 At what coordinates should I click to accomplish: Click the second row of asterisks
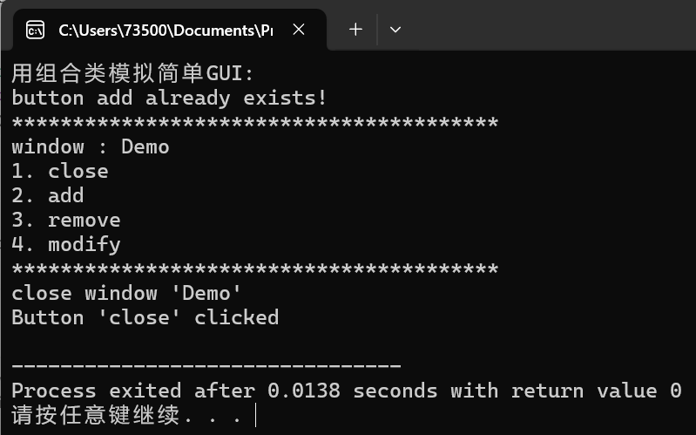point(254,268)
